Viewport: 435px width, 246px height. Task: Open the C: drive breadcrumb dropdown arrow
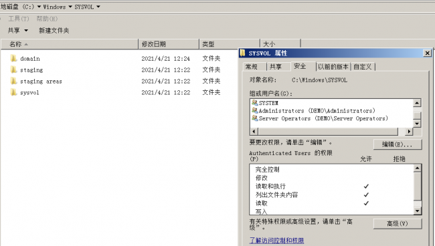click(x=39, y=7)
